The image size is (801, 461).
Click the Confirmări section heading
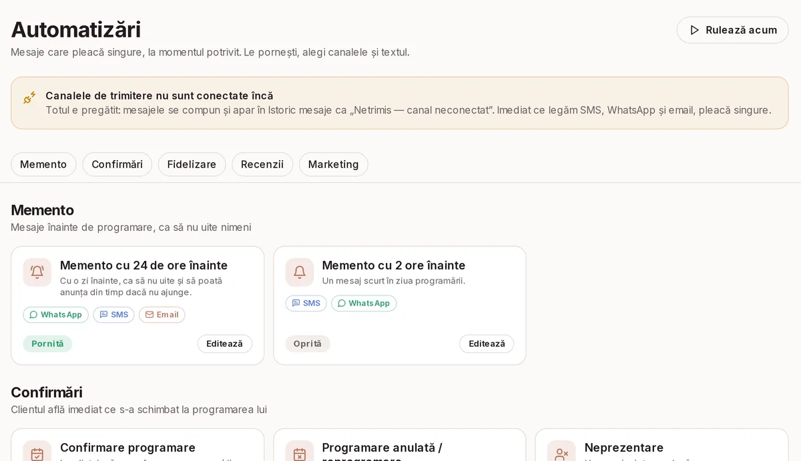tap(47, 392)
